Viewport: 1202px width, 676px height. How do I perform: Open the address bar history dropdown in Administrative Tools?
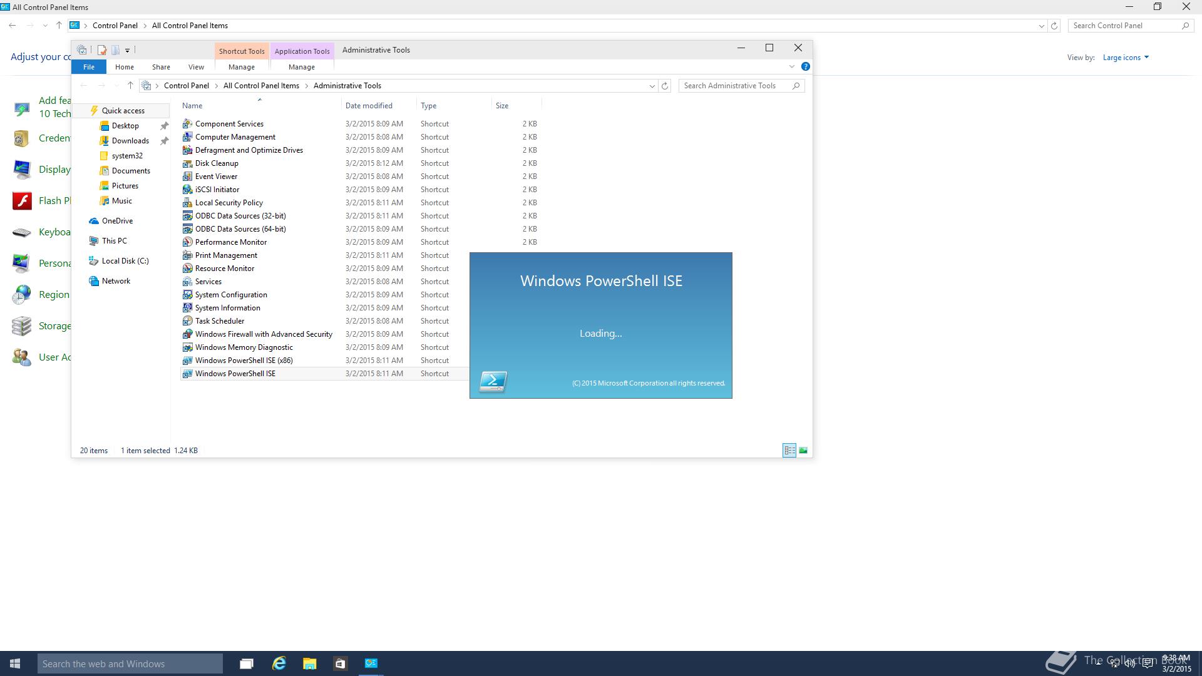[652, 86]
